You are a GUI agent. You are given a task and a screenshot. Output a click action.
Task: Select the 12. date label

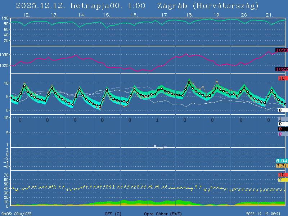pyautogui.click(x=26, y=15)
